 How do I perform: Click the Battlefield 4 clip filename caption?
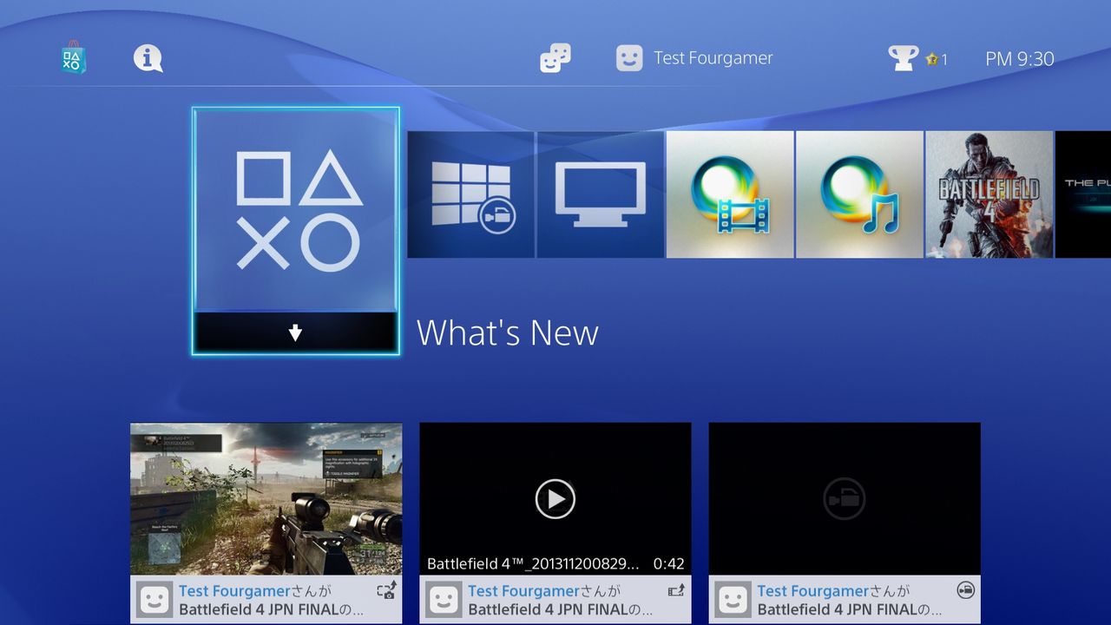534,563
